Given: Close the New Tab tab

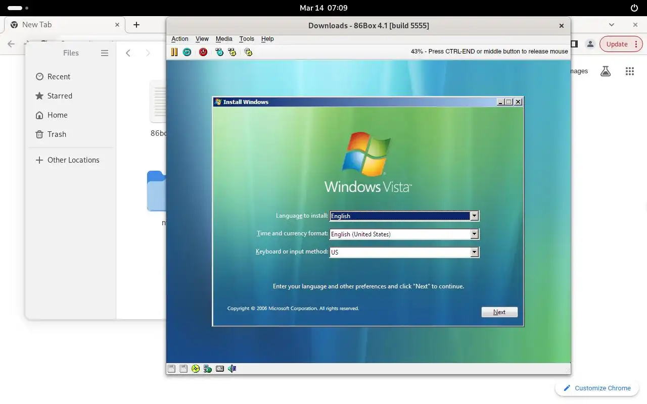Looking at the screenshot, I should pyautogui.click(x=117, y=25).
